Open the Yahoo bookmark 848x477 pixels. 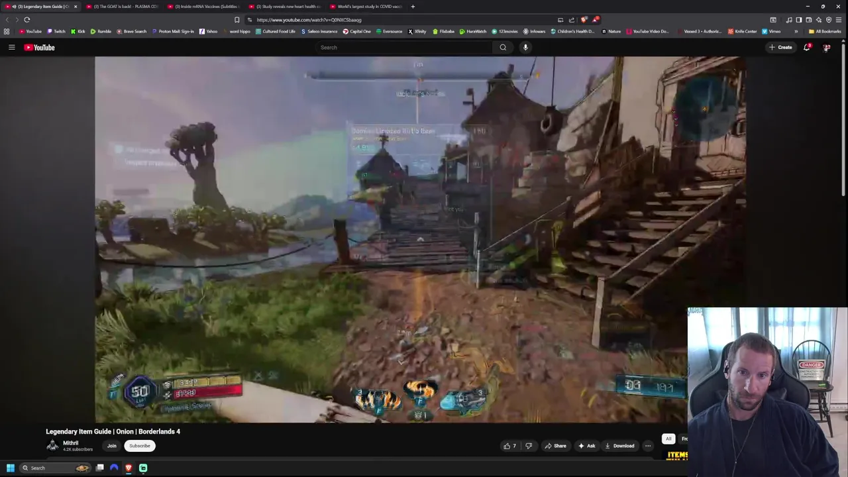pyautogui.click(x=208, y=31)
